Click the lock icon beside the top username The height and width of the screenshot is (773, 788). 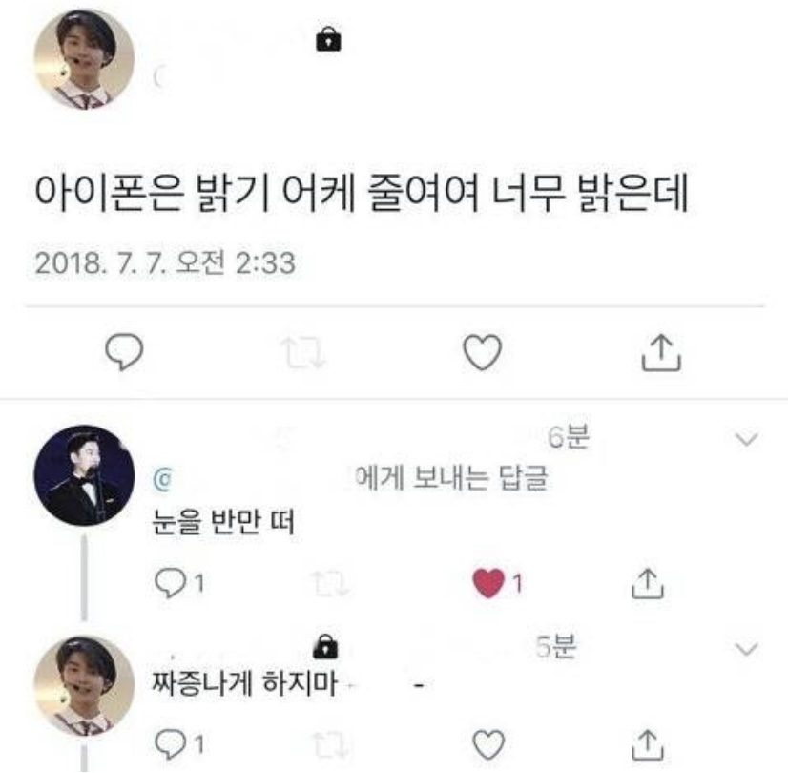(329, 40)
